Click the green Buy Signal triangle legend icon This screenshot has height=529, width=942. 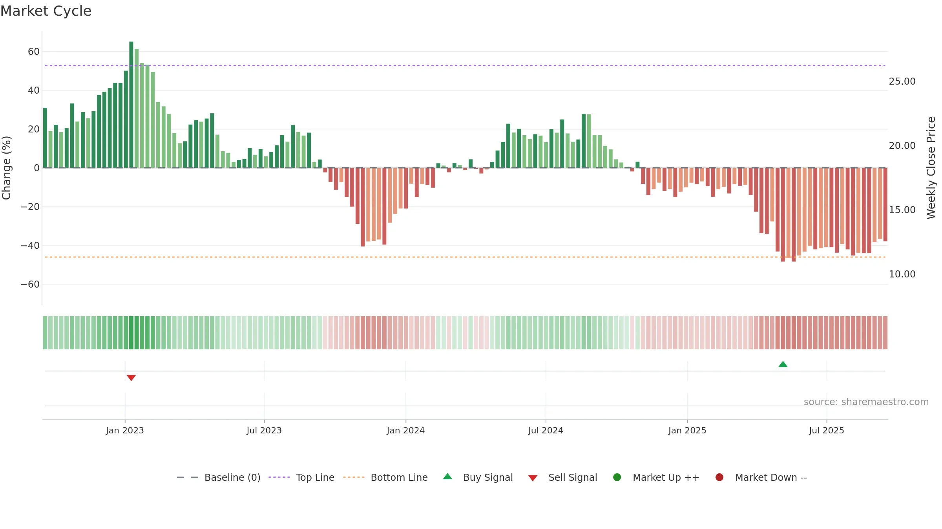[447, 476]
